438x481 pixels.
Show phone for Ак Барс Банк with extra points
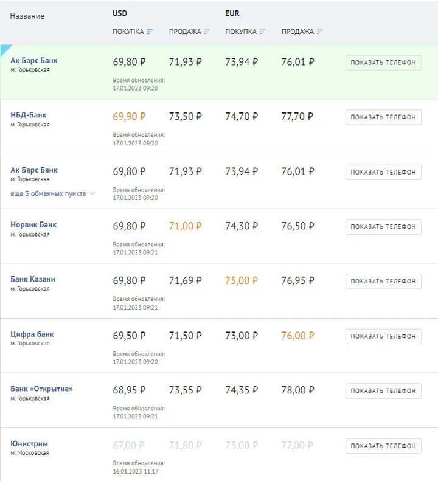pos(383,172)
